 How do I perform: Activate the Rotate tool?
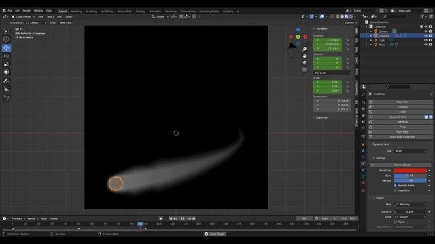(6, 56)
